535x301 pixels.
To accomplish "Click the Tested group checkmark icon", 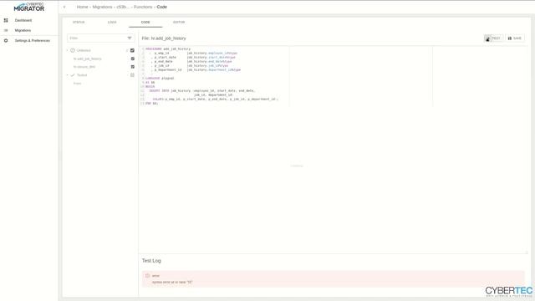I will [73, 75].
